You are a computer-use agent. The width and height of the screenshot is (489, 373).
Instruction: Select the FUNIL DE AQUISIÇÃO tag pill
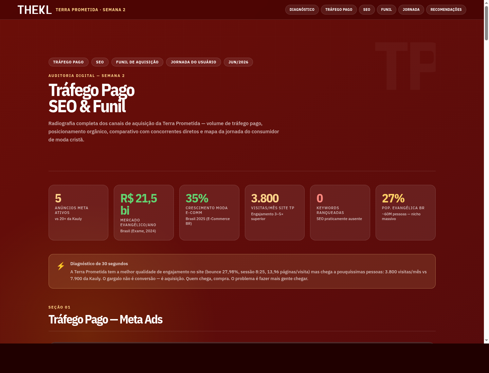coord(137,62)
